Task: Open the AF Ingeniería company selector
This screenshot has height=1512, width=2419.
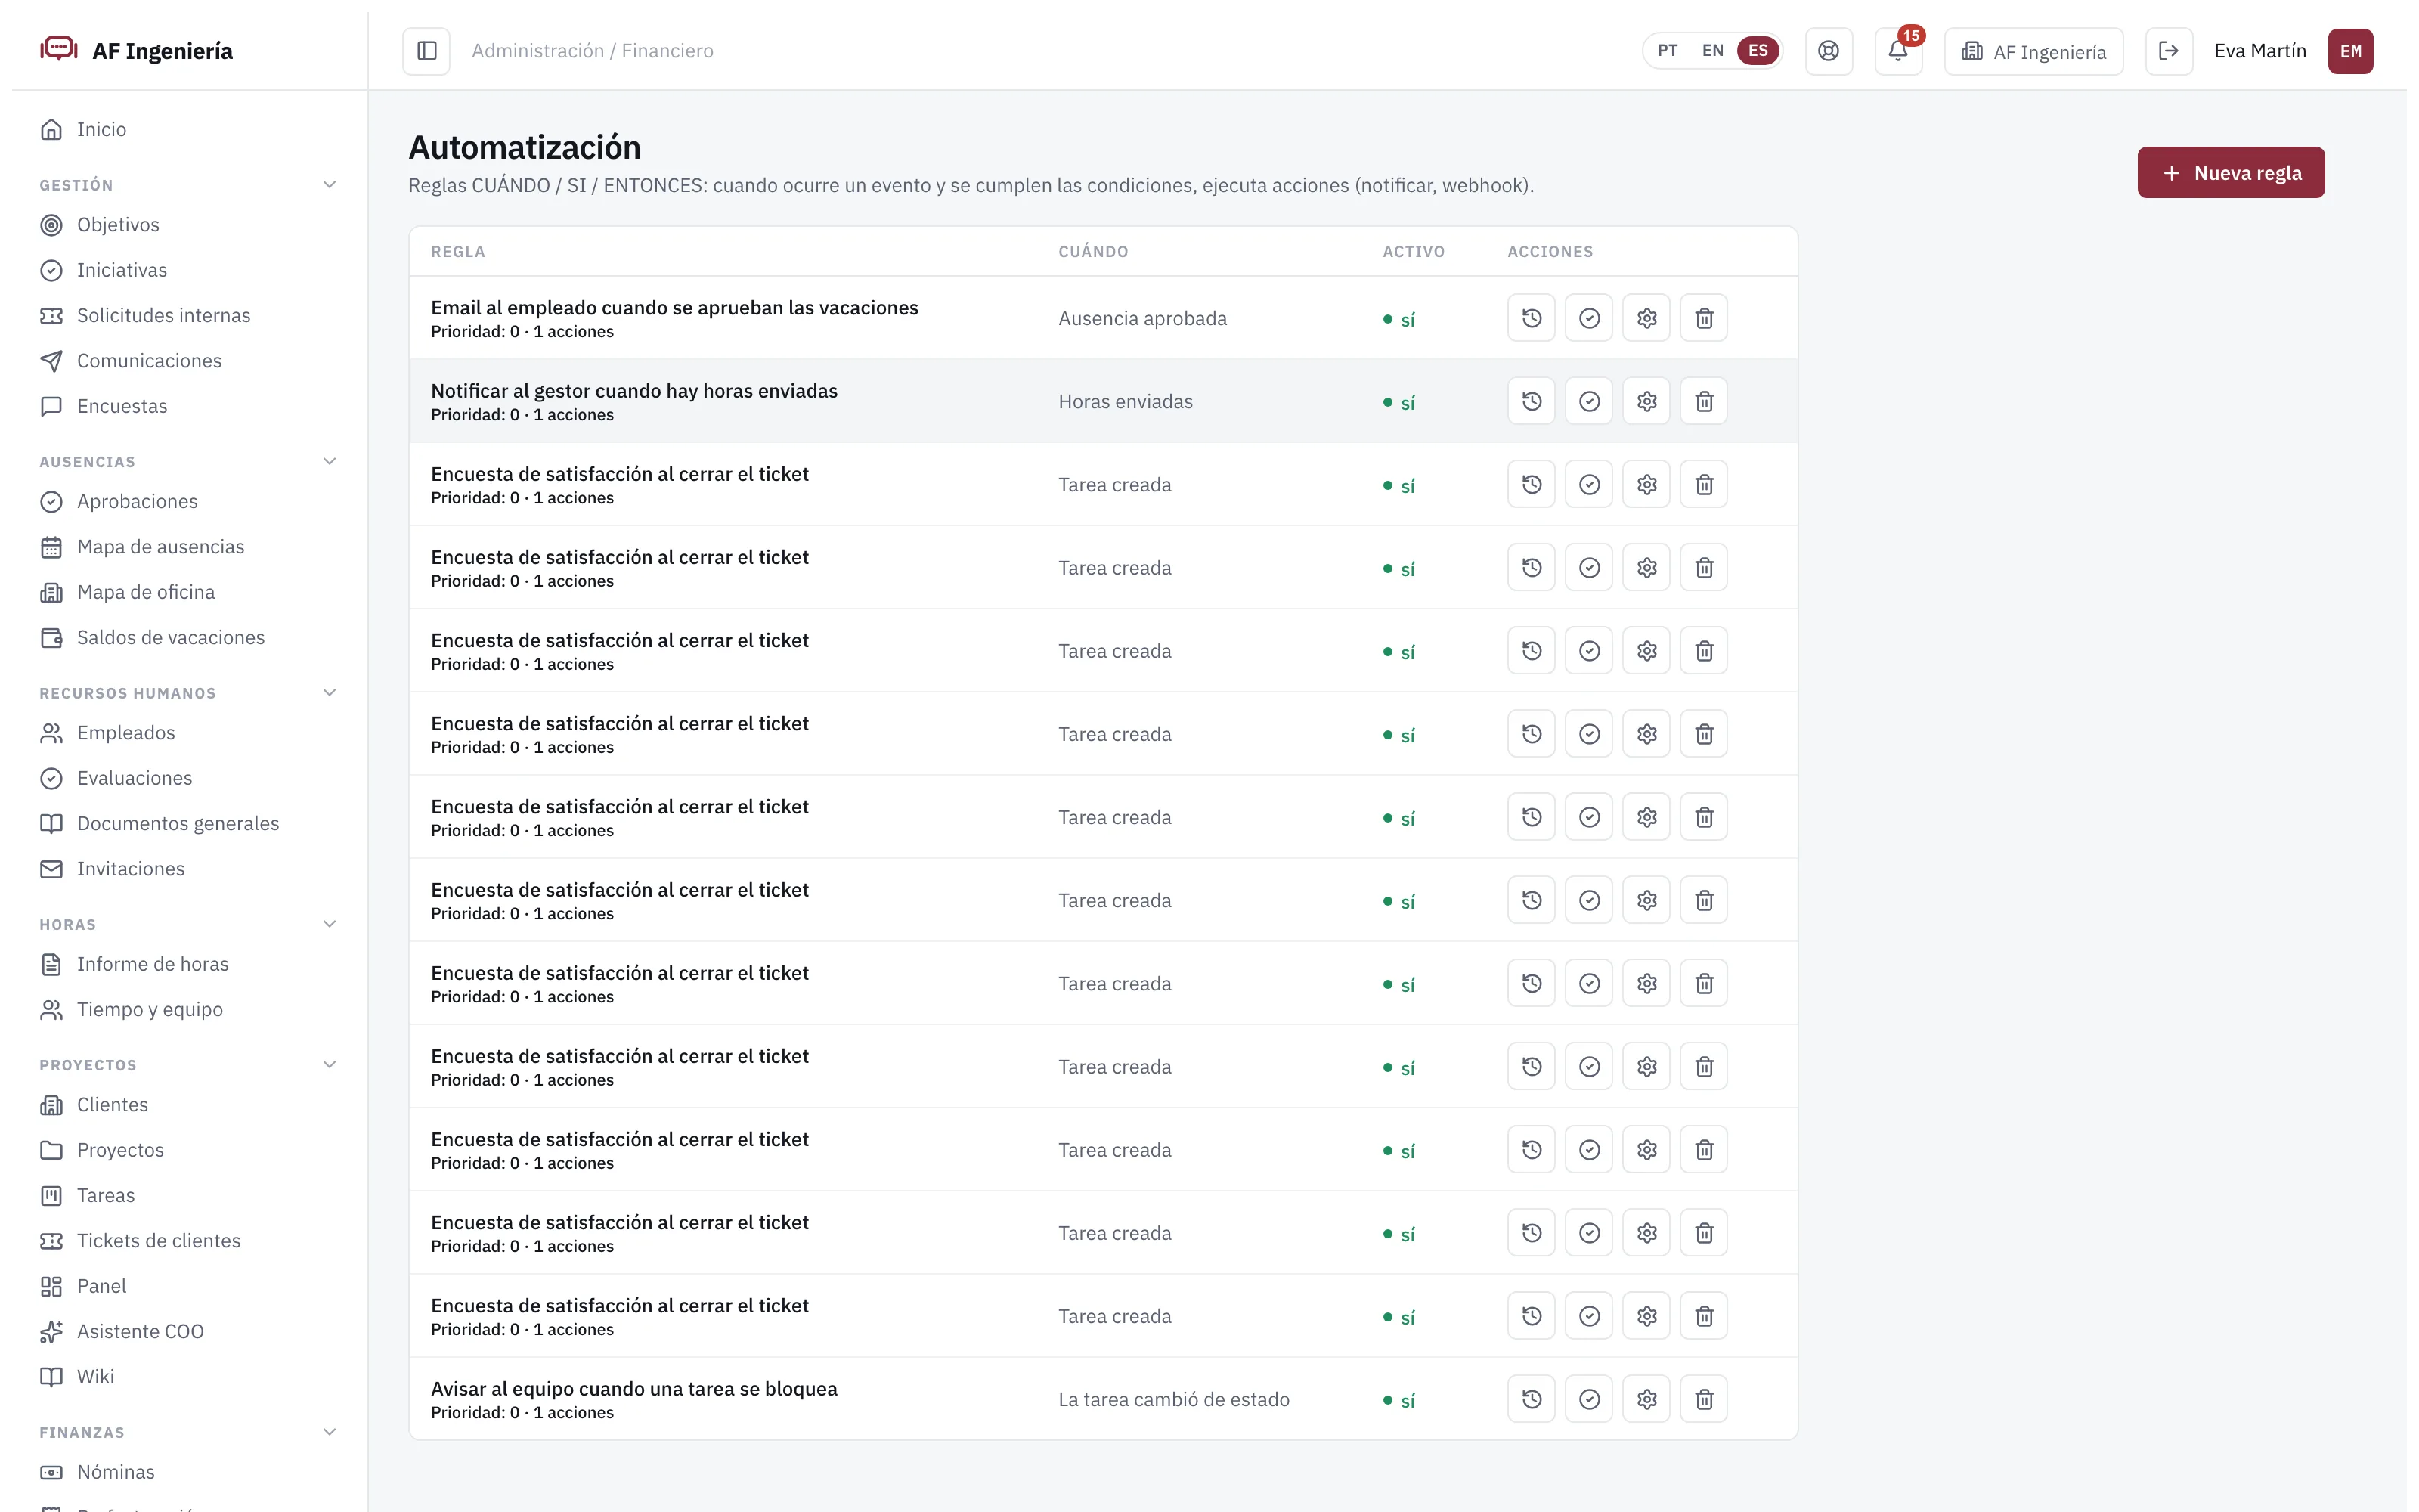Action: tap(2033, 51)
